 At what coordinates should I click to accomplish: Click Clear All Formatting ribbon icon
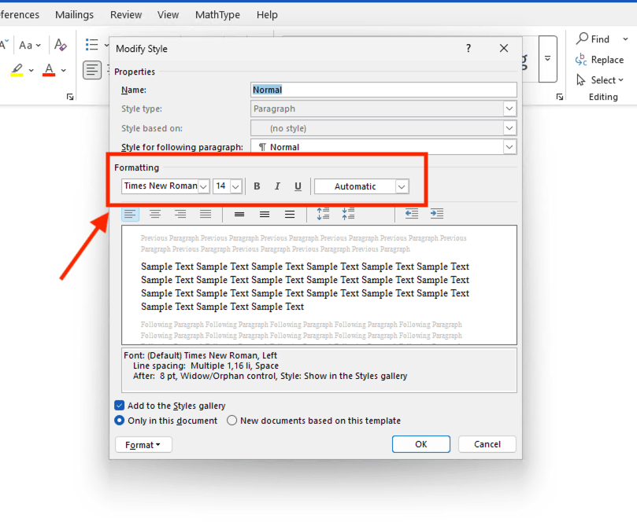61,45
